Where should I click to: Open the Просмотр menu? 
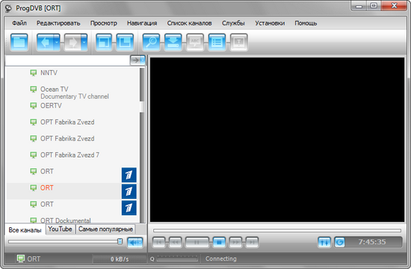(104, 23)
